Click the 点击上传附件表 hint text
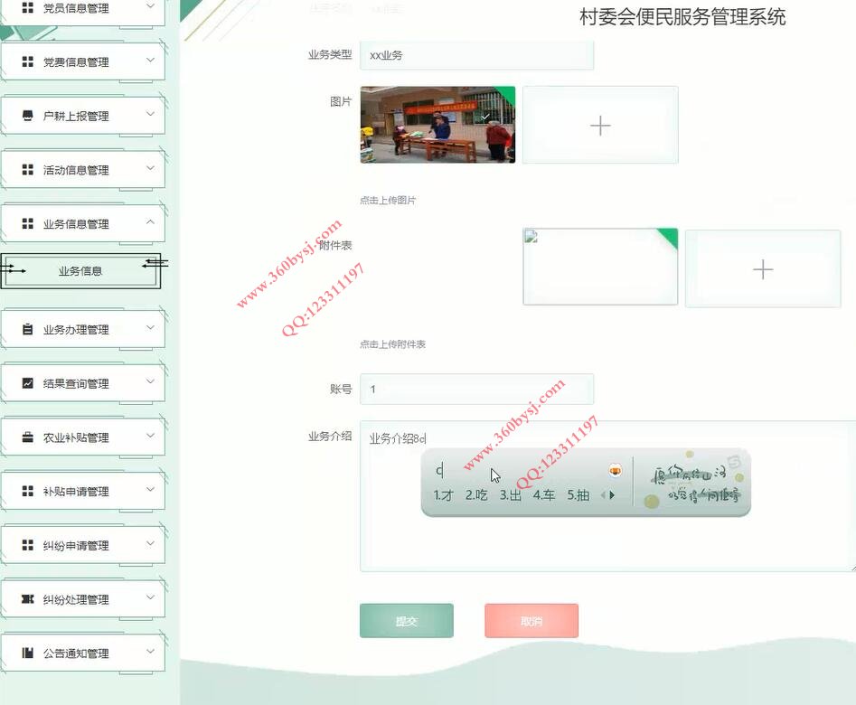This screenshot has height=705, width=856. [392, 344]
